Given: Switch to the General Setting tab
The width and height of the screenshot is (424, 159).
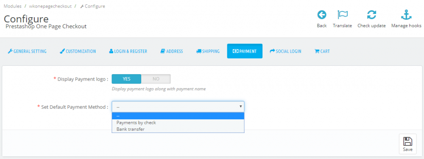Looking at the screenshot, I should (x=27, y=51).
